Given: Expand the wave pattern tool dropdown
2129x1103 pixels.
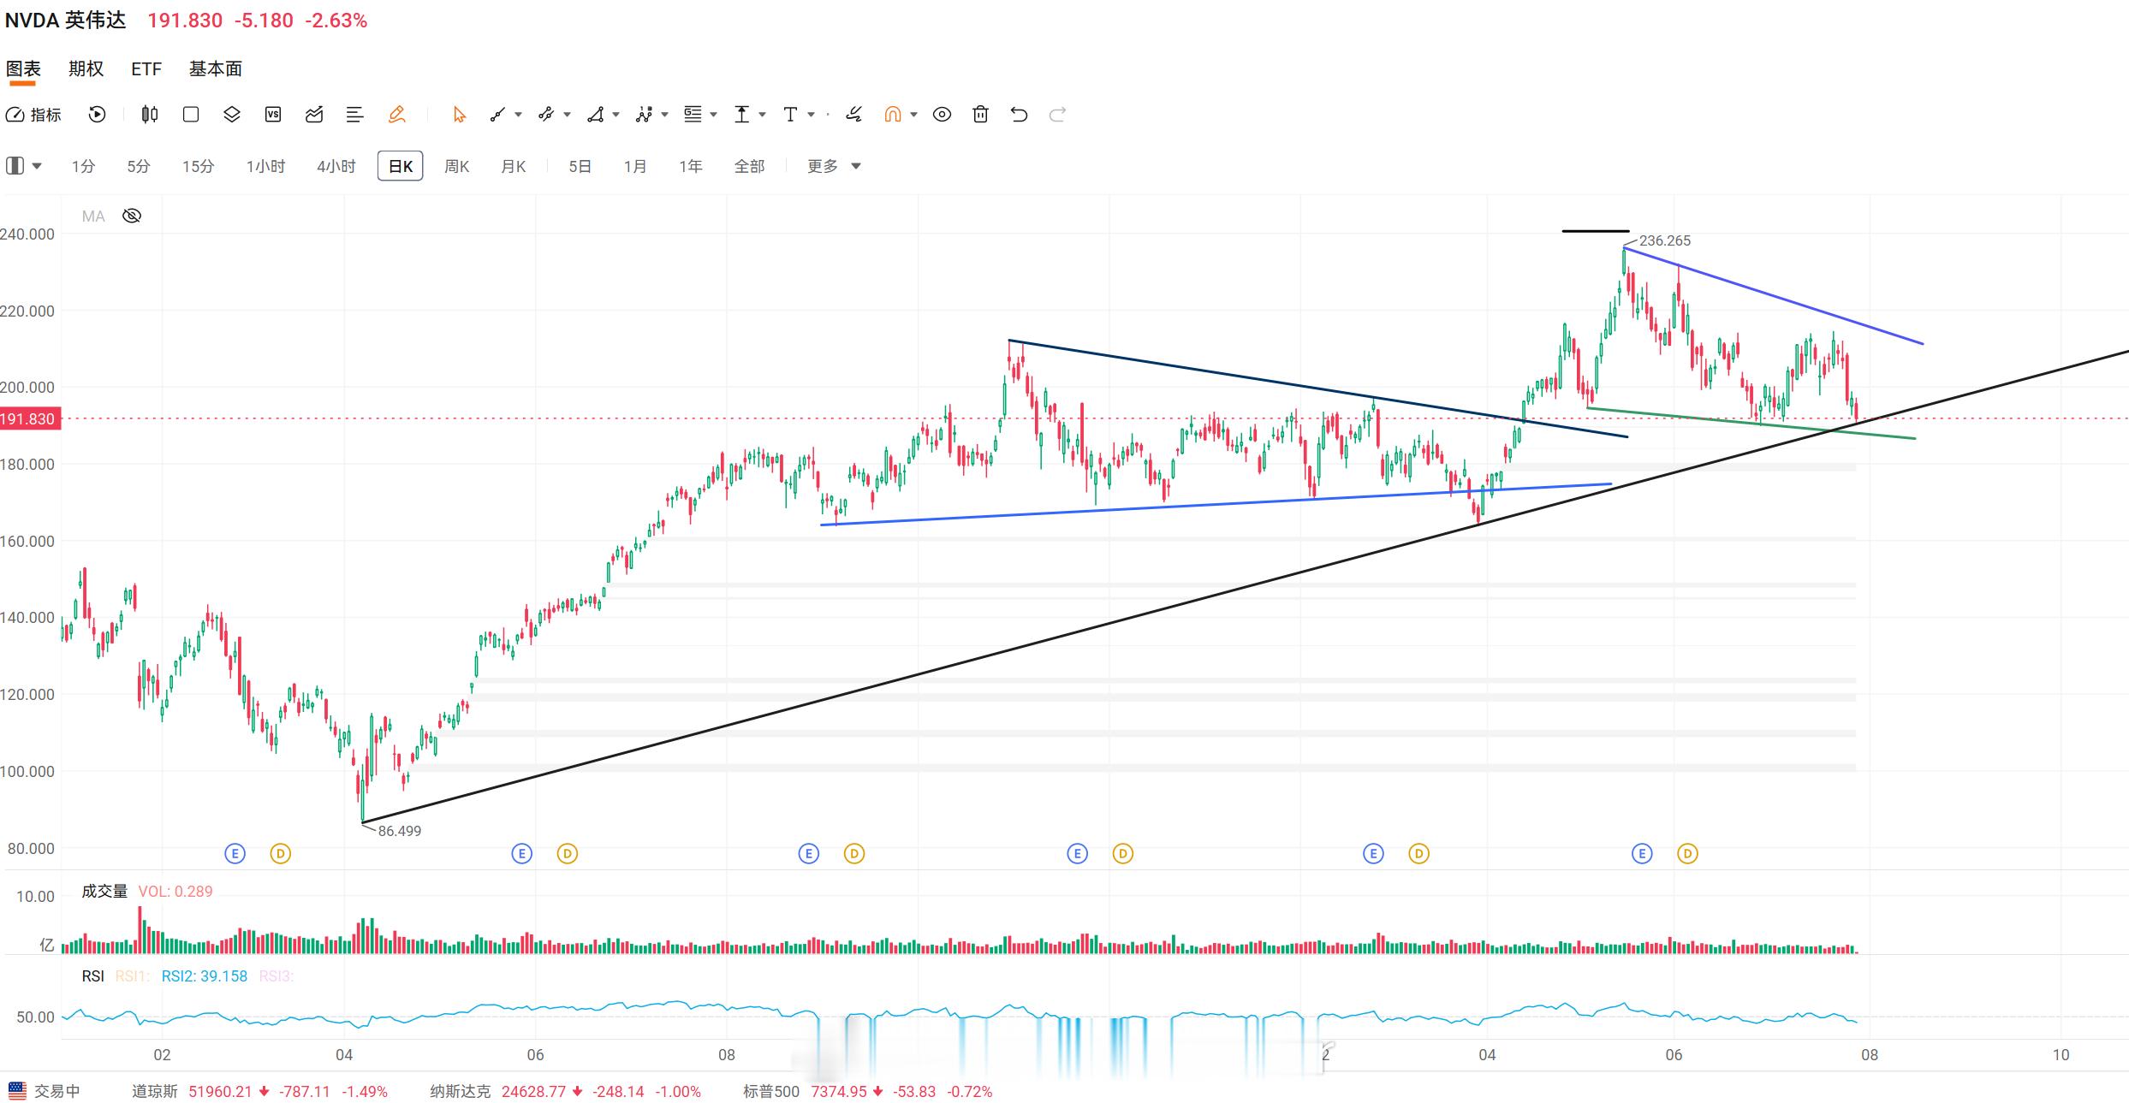Looking at the screenshot, I should pyautogui.click(x=664, y=115).
